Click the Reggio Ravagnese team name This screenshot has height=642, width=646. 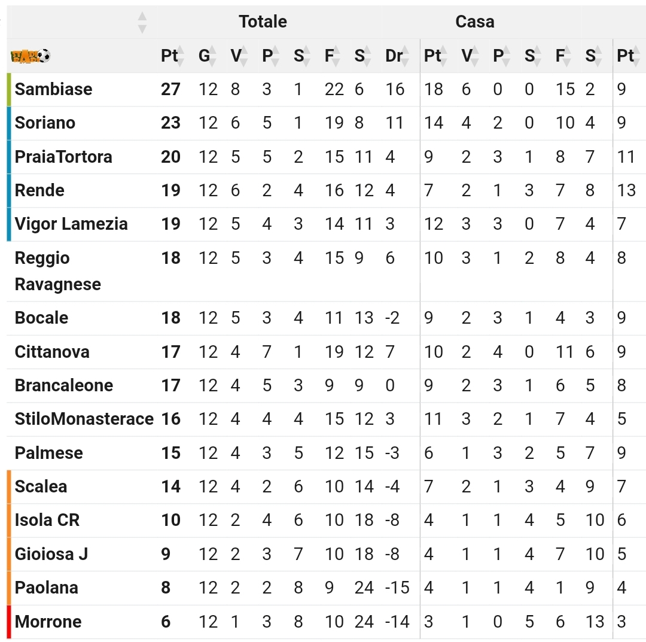pyautogui.click(x=57, y=271)
